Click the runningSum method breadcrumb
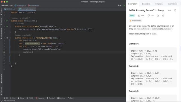 pos(33,6)
